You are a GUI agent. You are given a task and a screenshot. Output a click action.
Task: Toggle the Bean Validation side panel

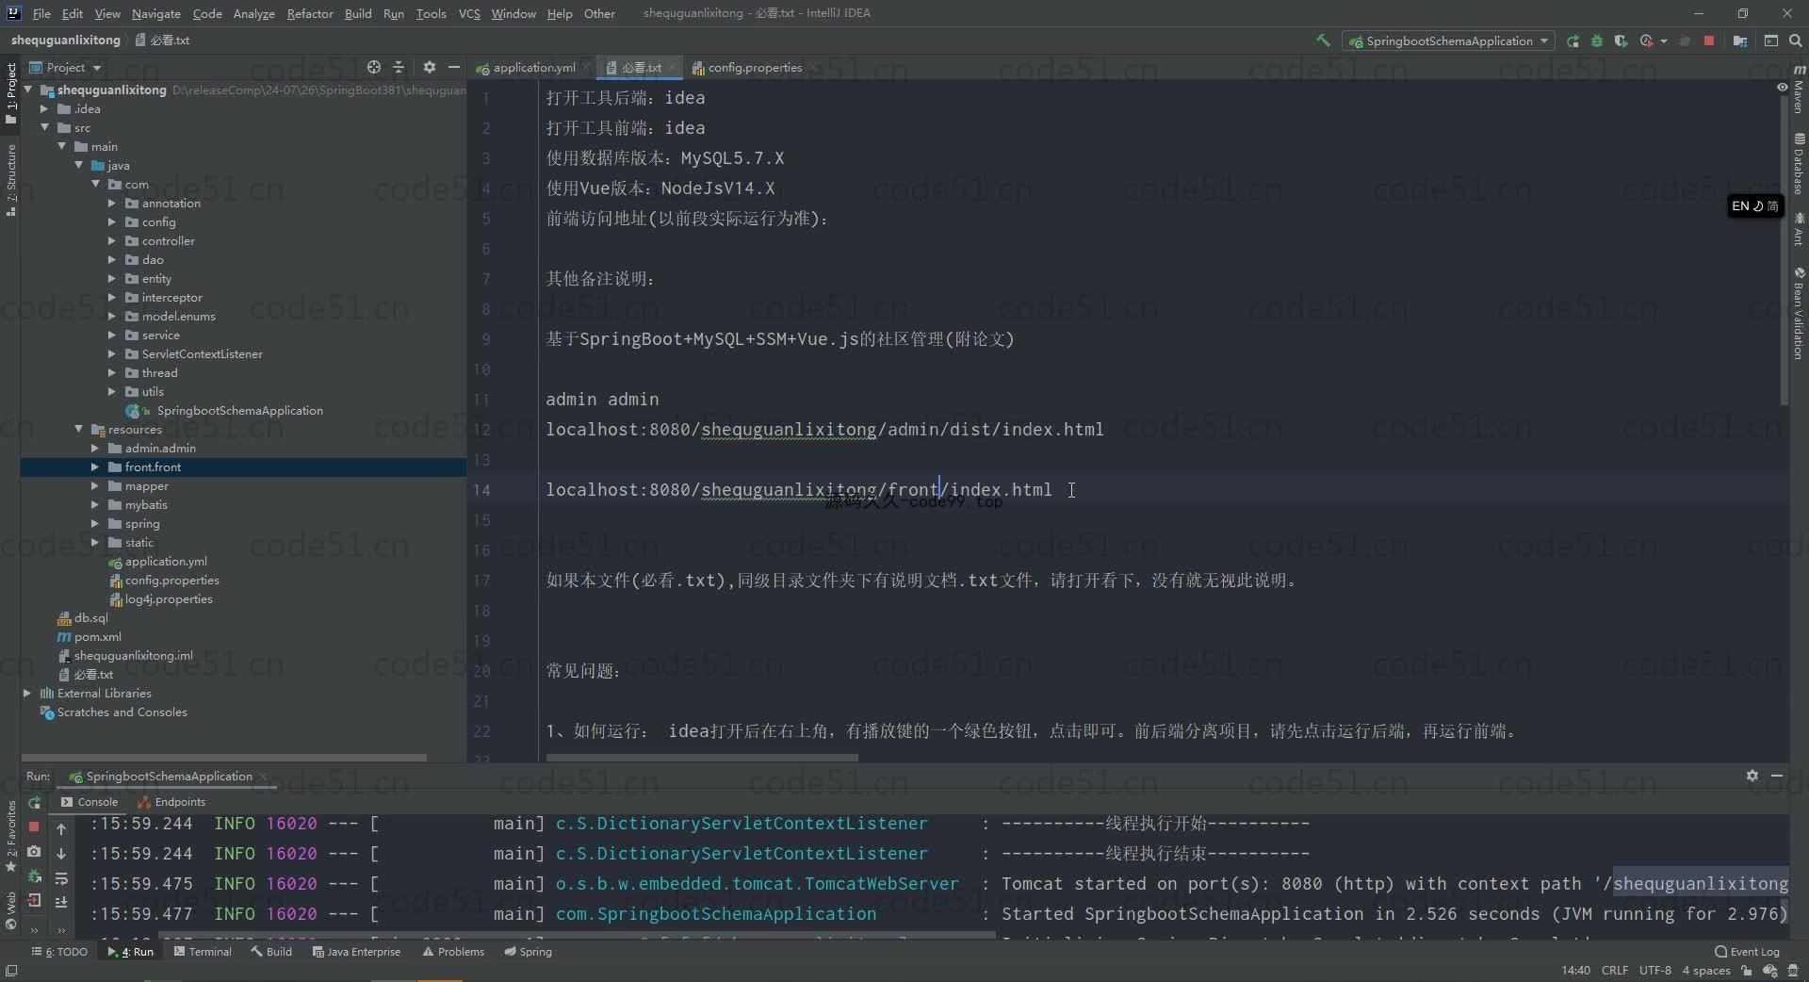point(1799,314)
